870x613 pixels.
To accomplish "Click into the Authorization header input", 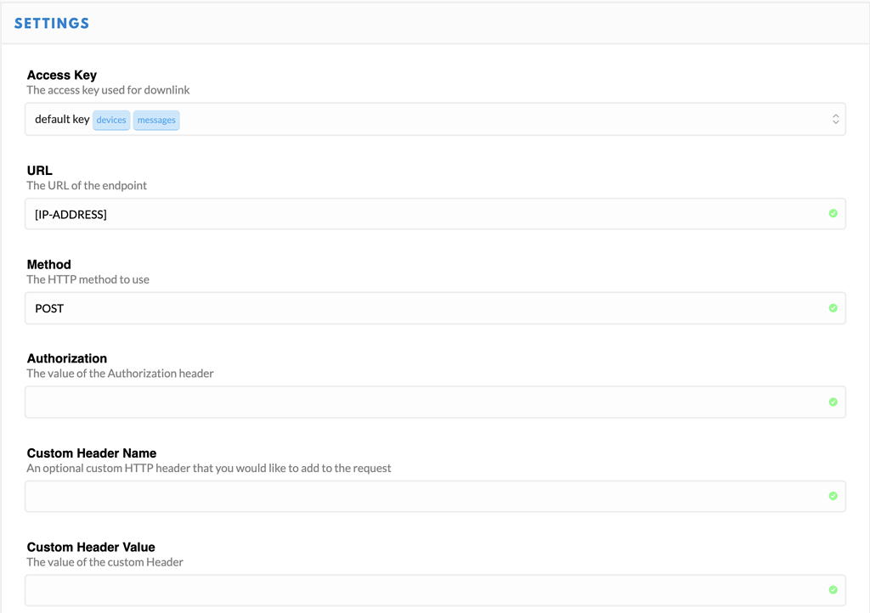I will pos(425,402).
